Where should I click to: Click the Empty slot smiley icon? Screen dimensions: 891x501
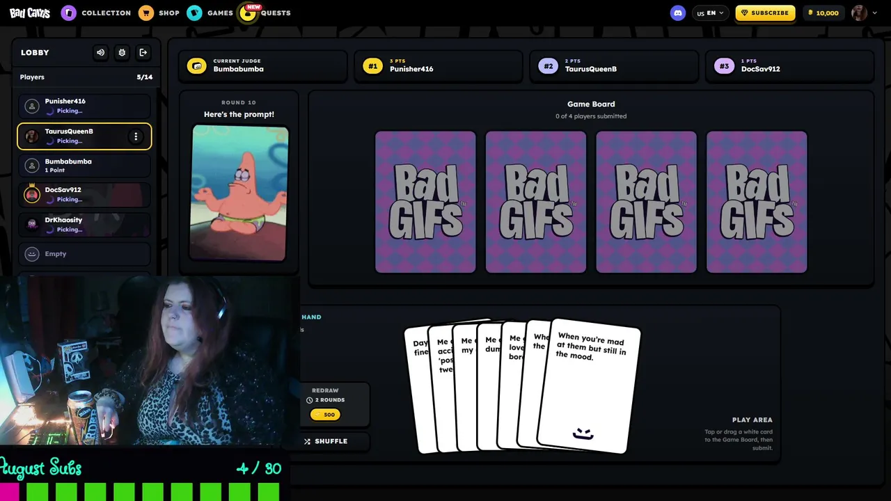click(x=31, y=254)
